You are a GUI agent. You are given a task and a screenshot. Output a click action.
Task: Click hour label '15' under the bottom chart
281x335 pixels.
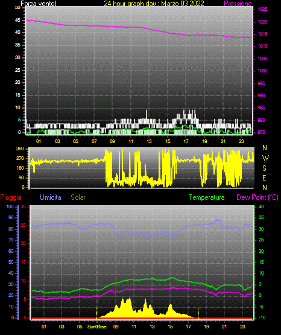(170, 327)
